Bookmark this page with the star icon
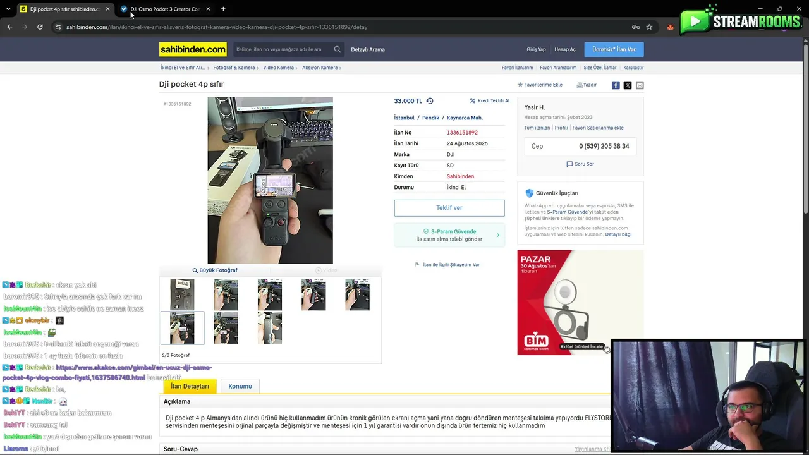This screenshot has height=455, width=809. tap(649, 27)
